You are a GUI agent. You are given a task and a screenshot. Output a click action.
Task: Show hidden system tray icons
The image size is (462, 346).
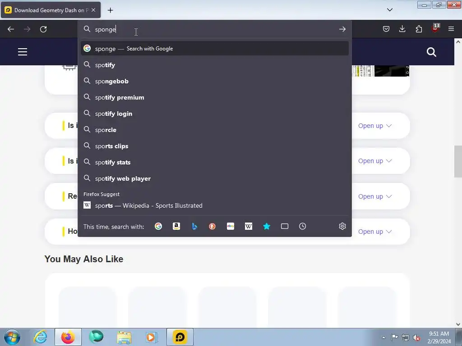click(383, 337)
